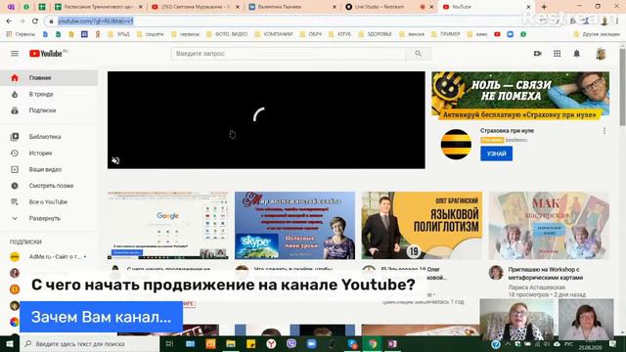626x352 pixels.
Task: Open the МАК мастерская video thumbnail
Action: click(x=549, y=225)
